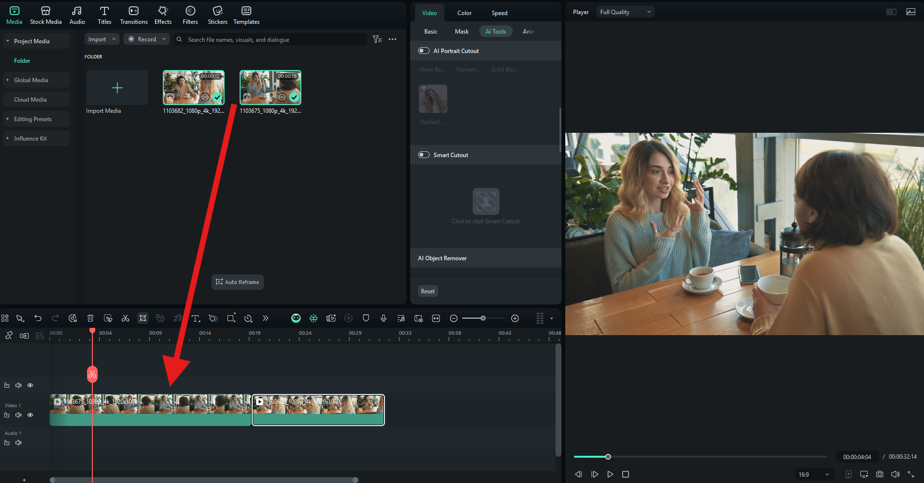Click the Voiceover microphone icon

click(384, 318)
